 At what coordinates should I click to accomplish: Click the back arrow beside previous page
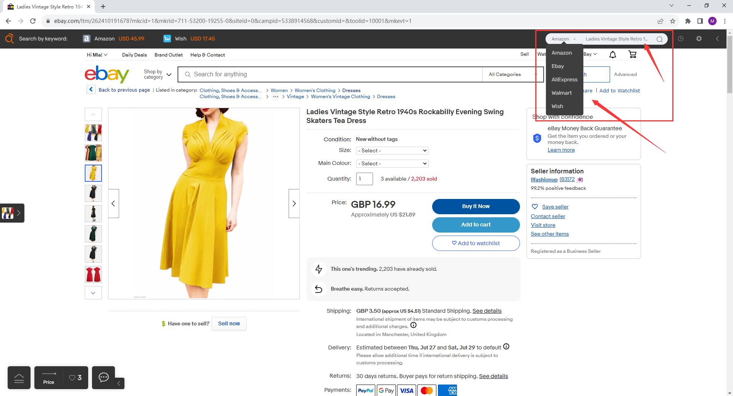(x=91, y=89)
